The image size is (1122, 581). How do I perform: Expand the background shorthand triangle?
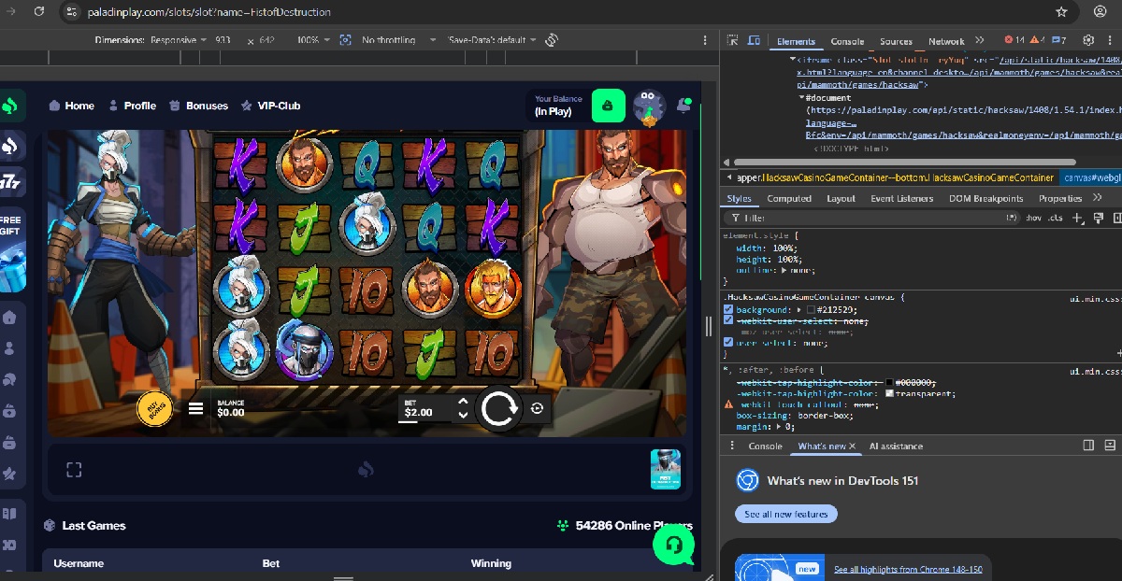[x=799, y=309]
